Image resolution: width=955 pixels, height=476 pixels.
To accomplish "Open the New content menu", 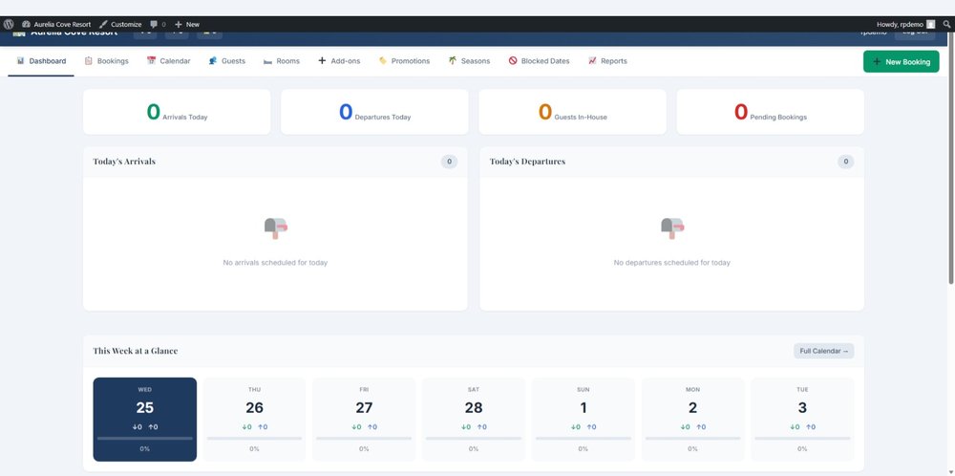I will click(187, 25).
